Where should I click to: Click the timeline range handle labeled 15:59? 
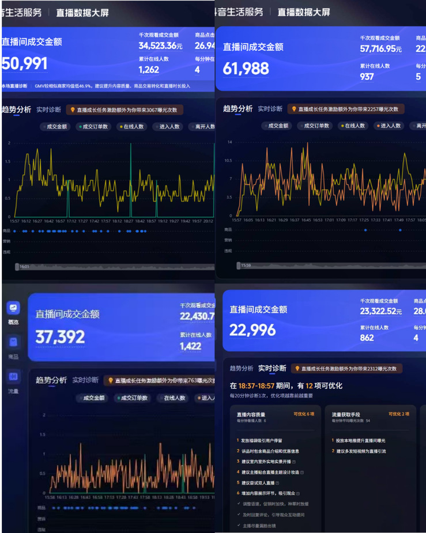tap(238, 266)
